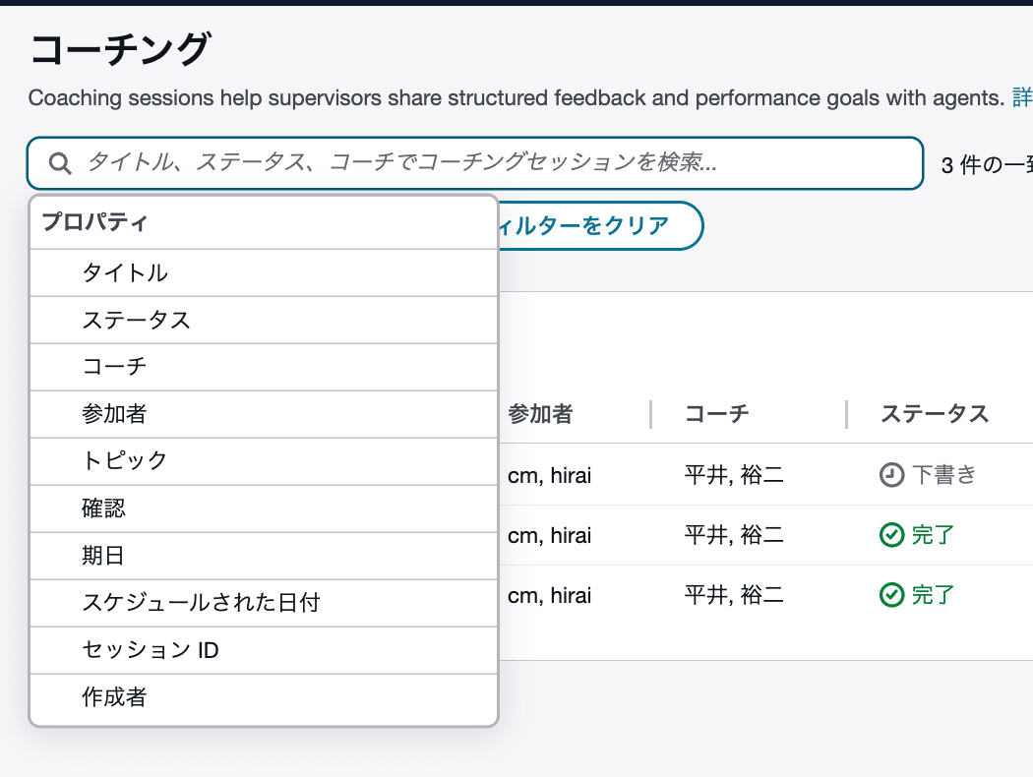Click the フィルターをクリア button
This screenshot has width=1033, height=777.
[601, 225]
